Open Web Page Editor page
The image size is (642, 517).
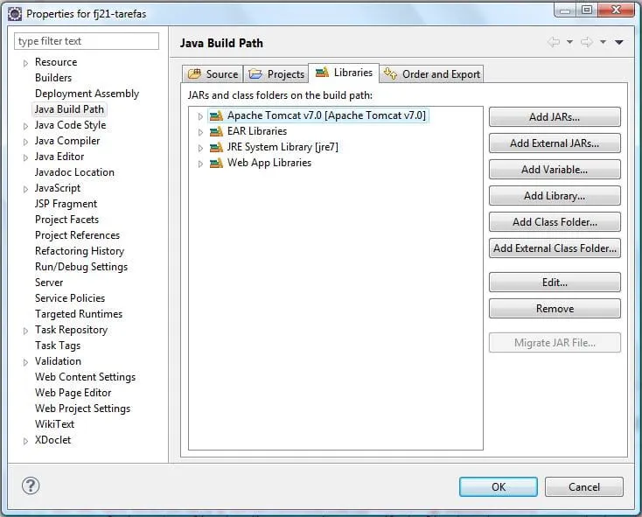pyautogui.click(x=73, y=393)
